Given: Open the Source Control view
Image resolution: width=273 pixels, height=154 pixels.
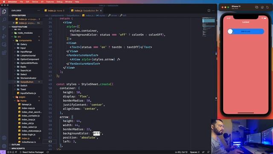Looking at the screenshot, I should [x=4, y=28].
